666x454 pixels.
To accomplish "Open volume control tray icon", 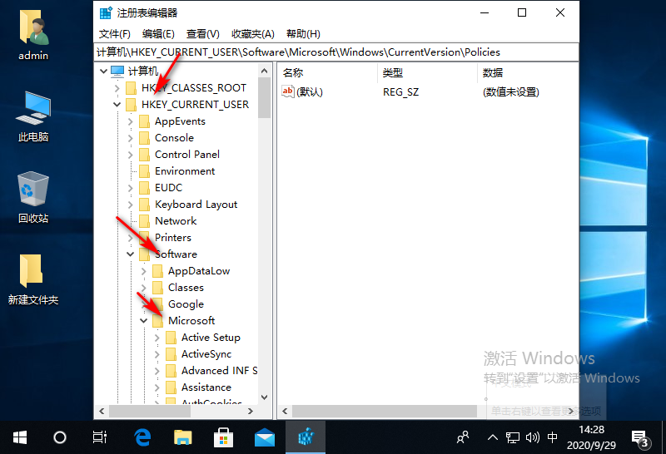I will [x=532, y=437].
